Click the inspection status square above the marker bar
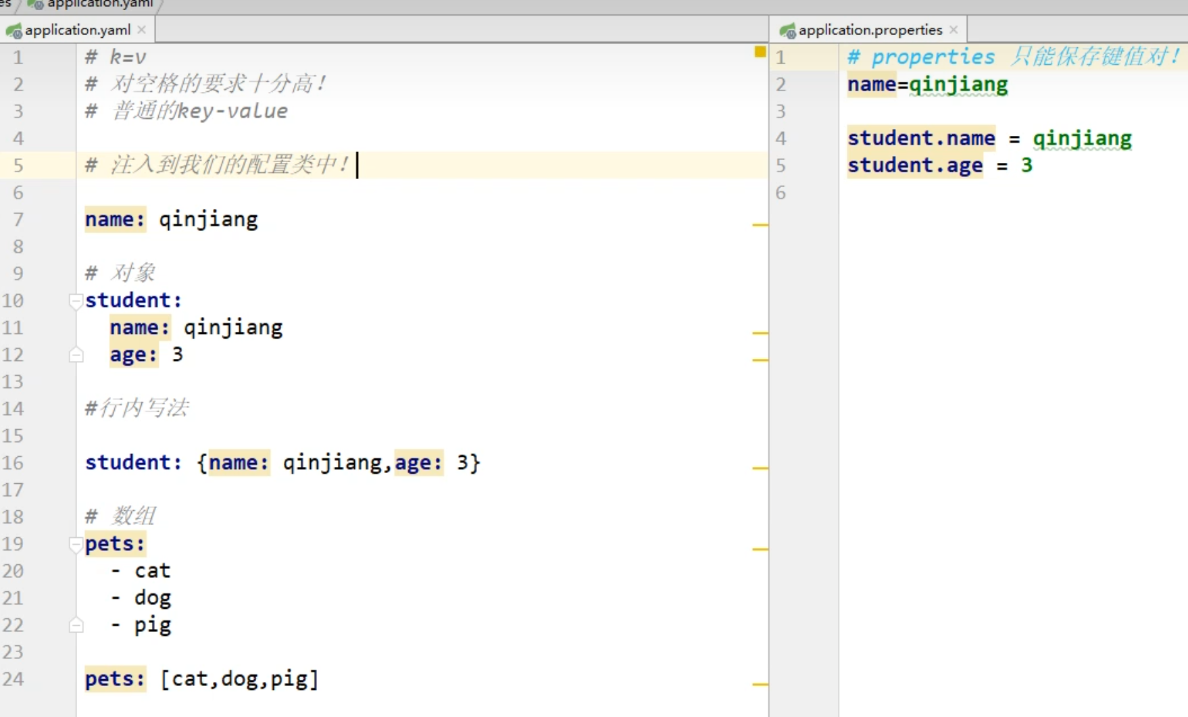 (760, 52)
